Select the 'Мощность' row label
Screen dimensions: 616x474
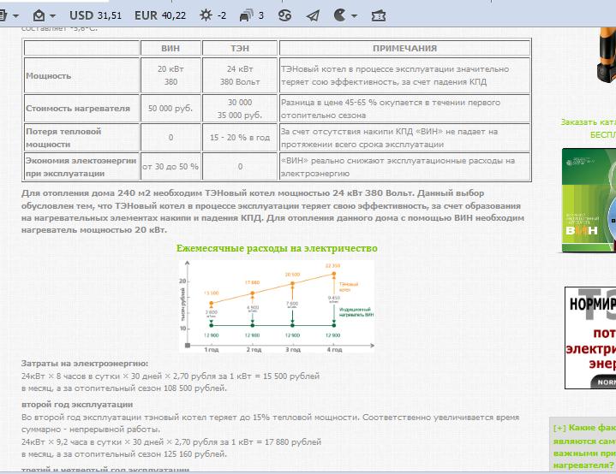48,76
